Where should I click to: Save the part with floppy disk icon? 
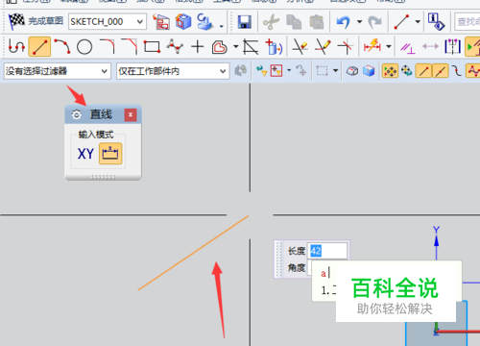244,22
